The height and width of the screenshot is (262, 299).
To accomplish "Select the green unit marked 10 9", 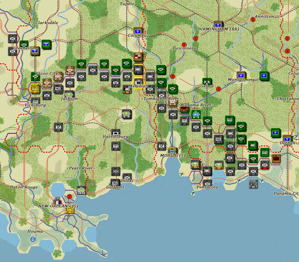I will (253, 159).
